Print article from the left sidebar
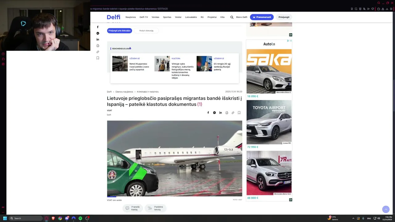The width and height of the screenshot is (395, 222). 98,46
